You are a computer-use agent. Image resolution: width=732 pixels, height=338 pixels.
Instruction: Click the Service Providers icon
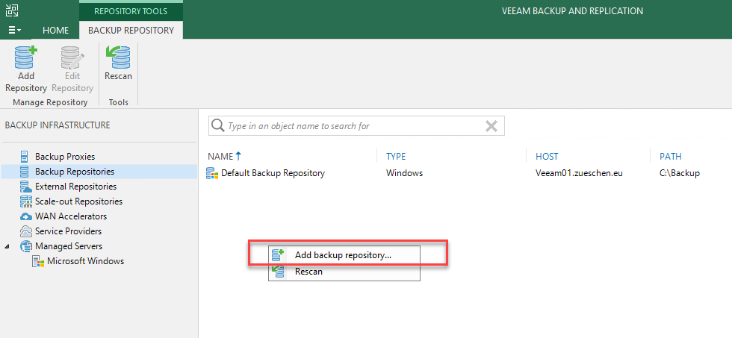(x=25, y=231)
